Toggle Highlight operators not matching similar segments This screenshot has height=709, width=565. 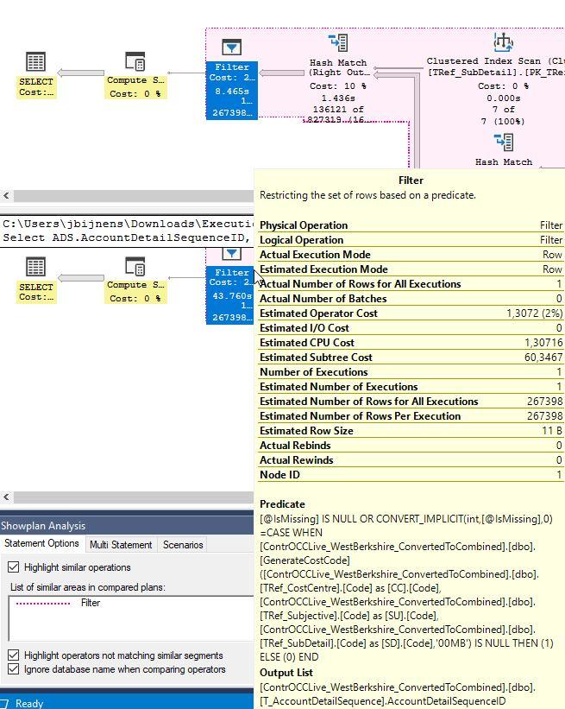[14, 655]
